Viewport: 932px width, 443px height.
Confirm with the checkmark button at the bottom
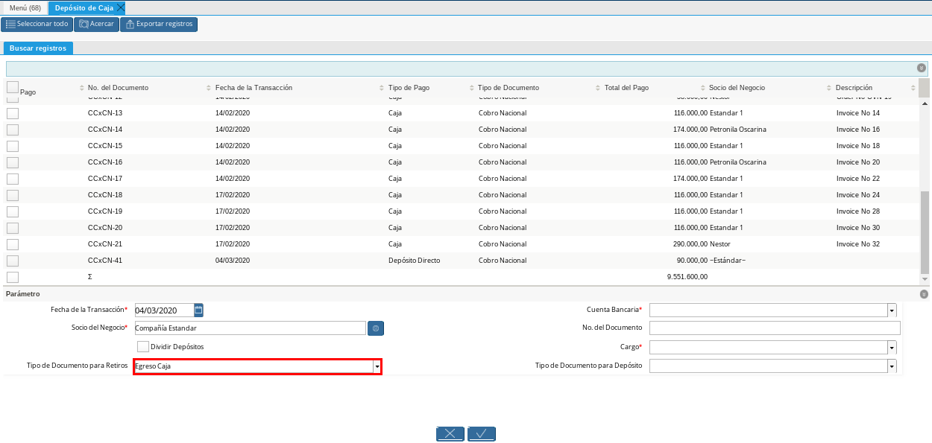(482, 433)
